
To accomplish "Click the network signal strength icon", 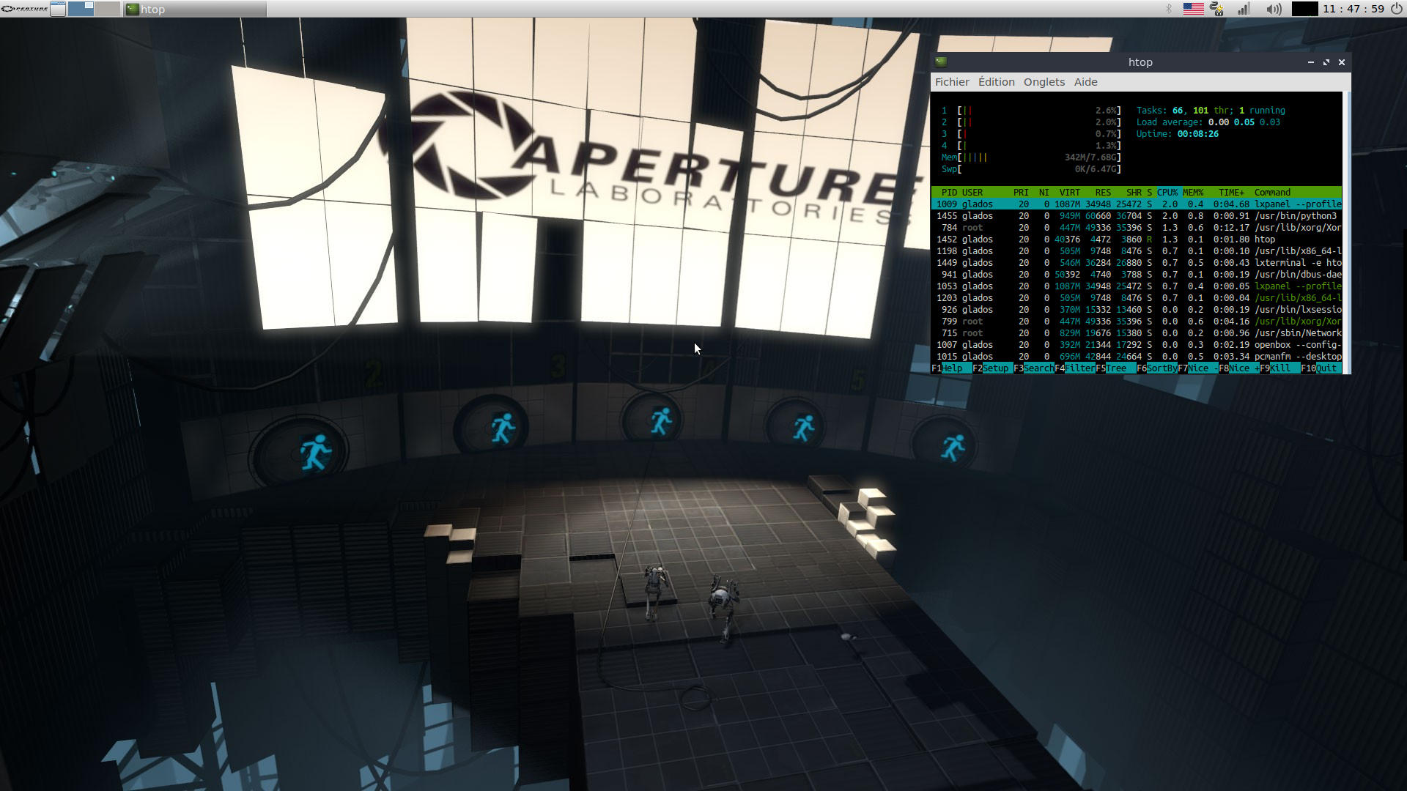I will point(1244,9).
